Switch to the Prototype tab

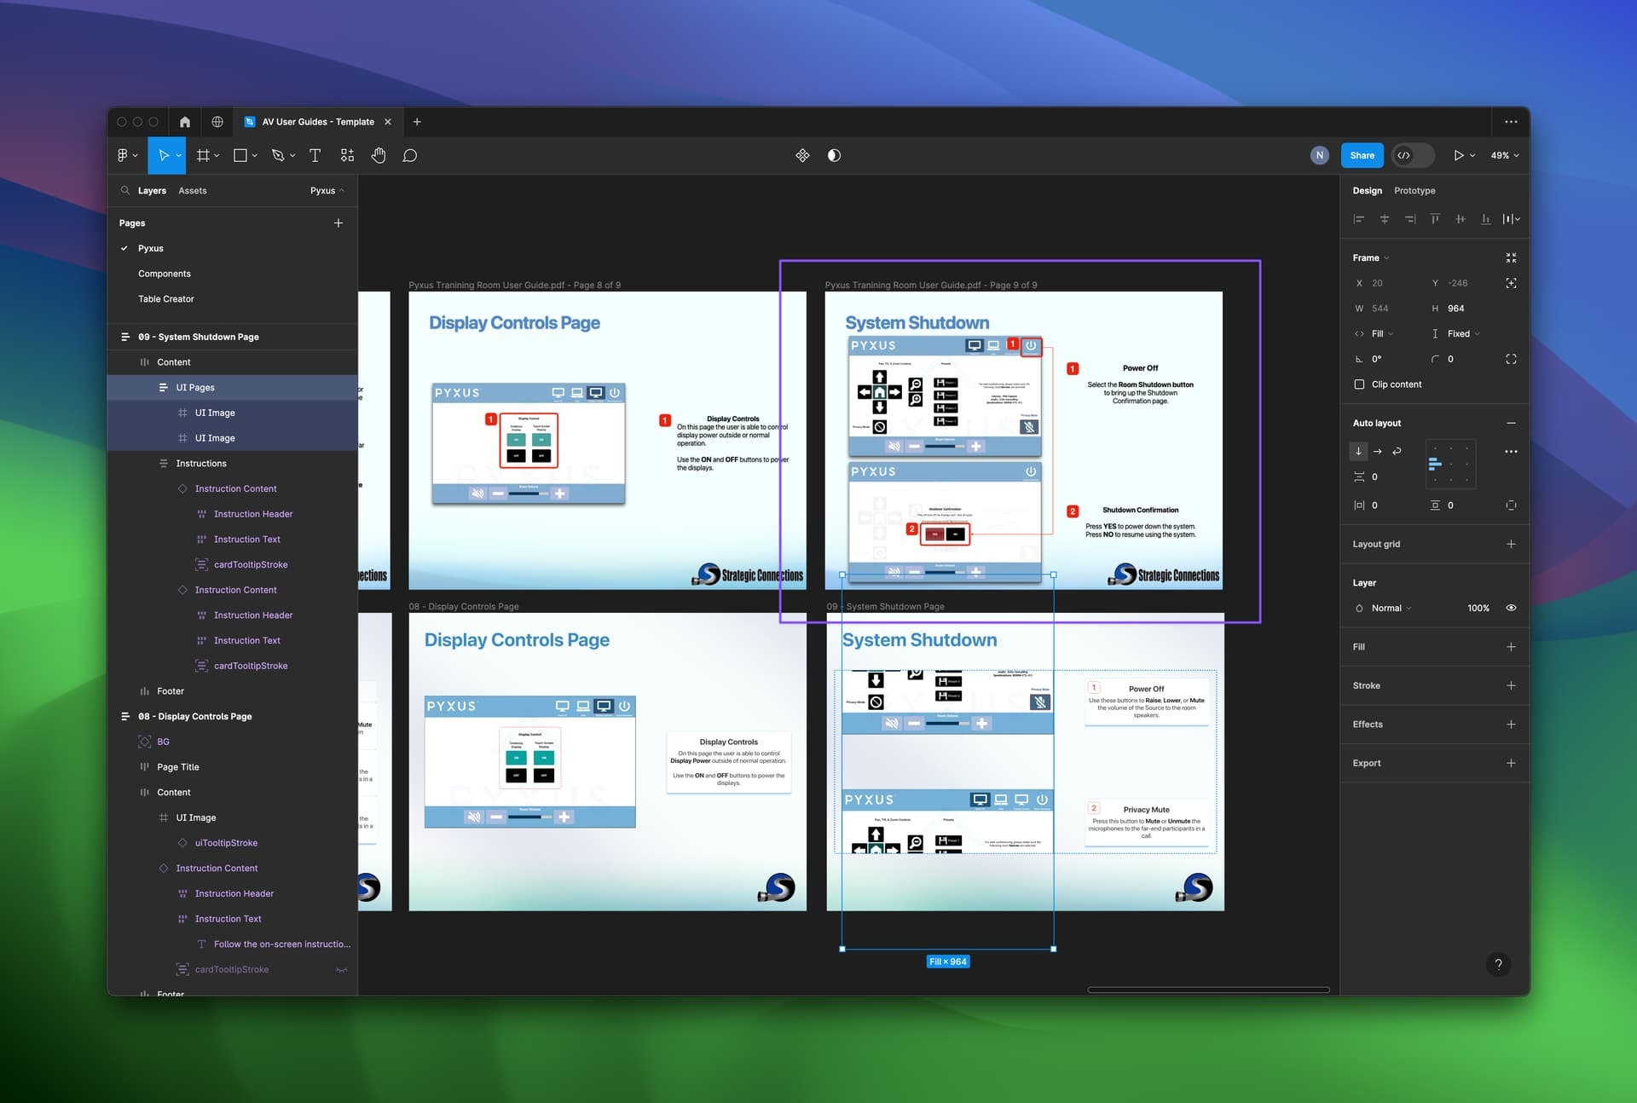pyautogui.click(x=1414, y=190)
